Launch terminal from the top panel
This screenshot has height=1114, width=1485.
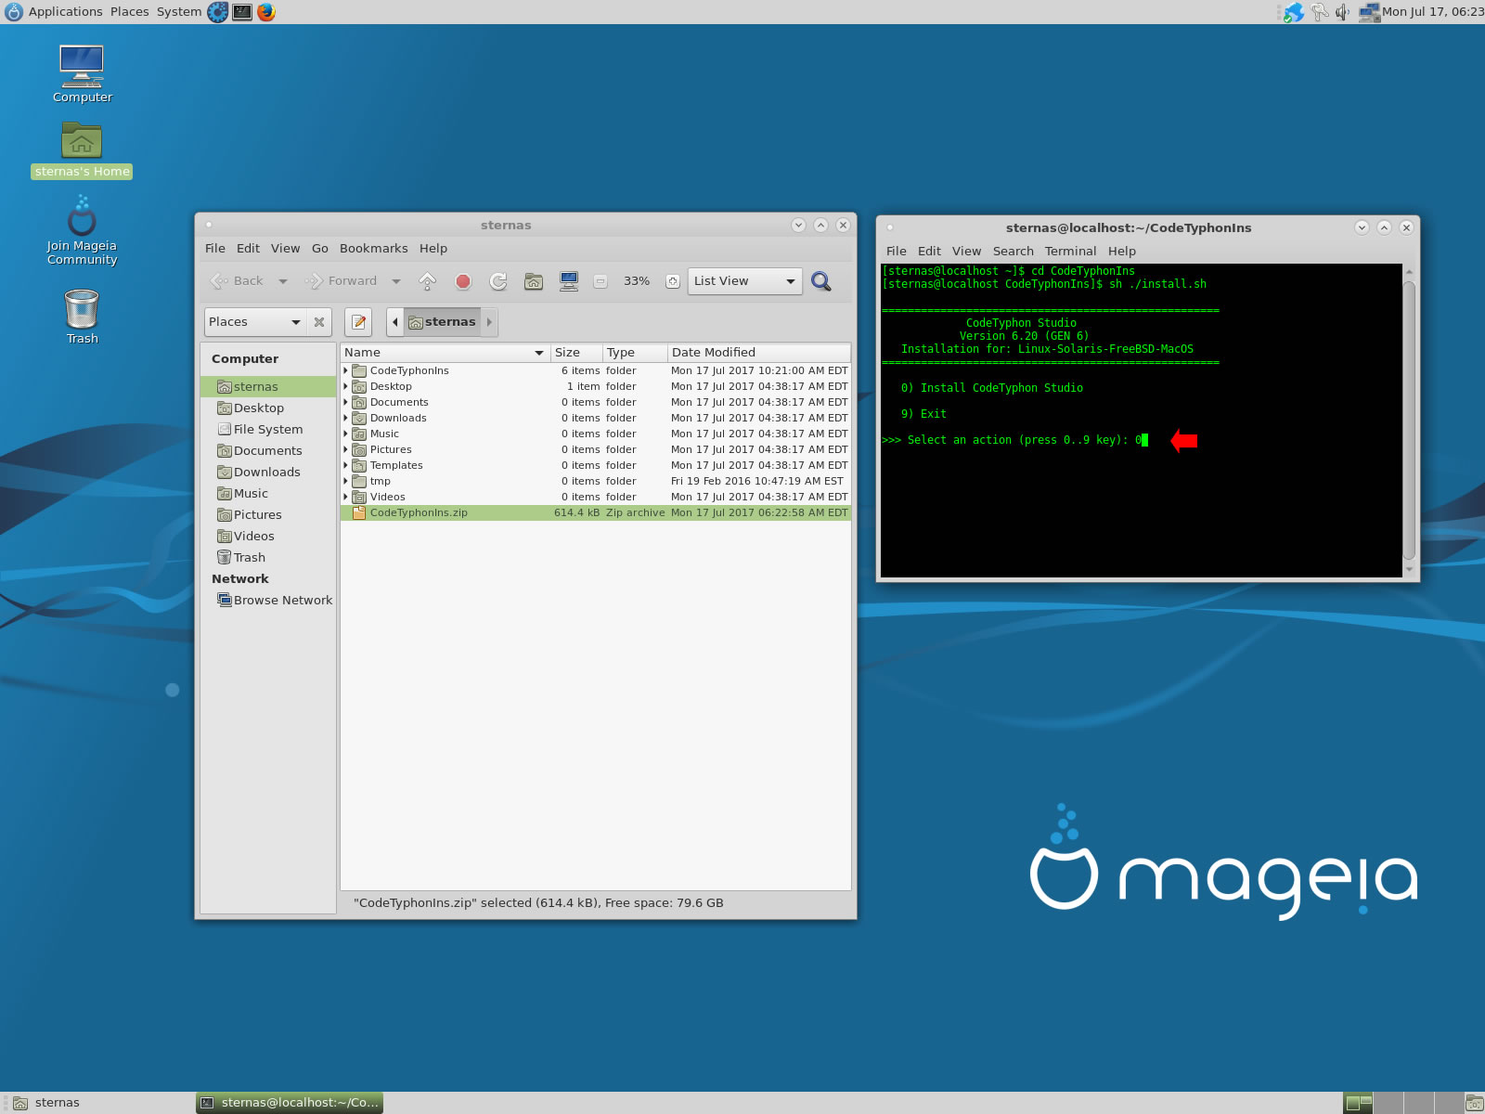[x=242, y=12]
